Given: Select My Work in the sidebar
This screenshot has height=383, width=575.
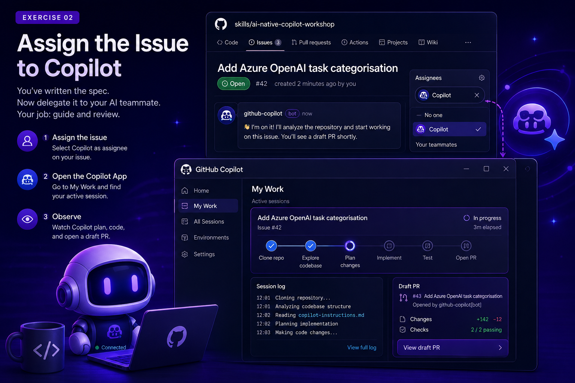Looking at the screenshot, I should tap(208, 206).
